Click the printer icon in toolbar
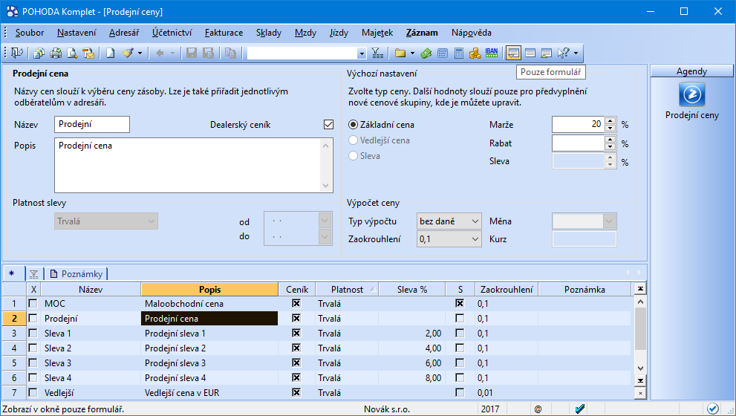 (x=56, y=53)
